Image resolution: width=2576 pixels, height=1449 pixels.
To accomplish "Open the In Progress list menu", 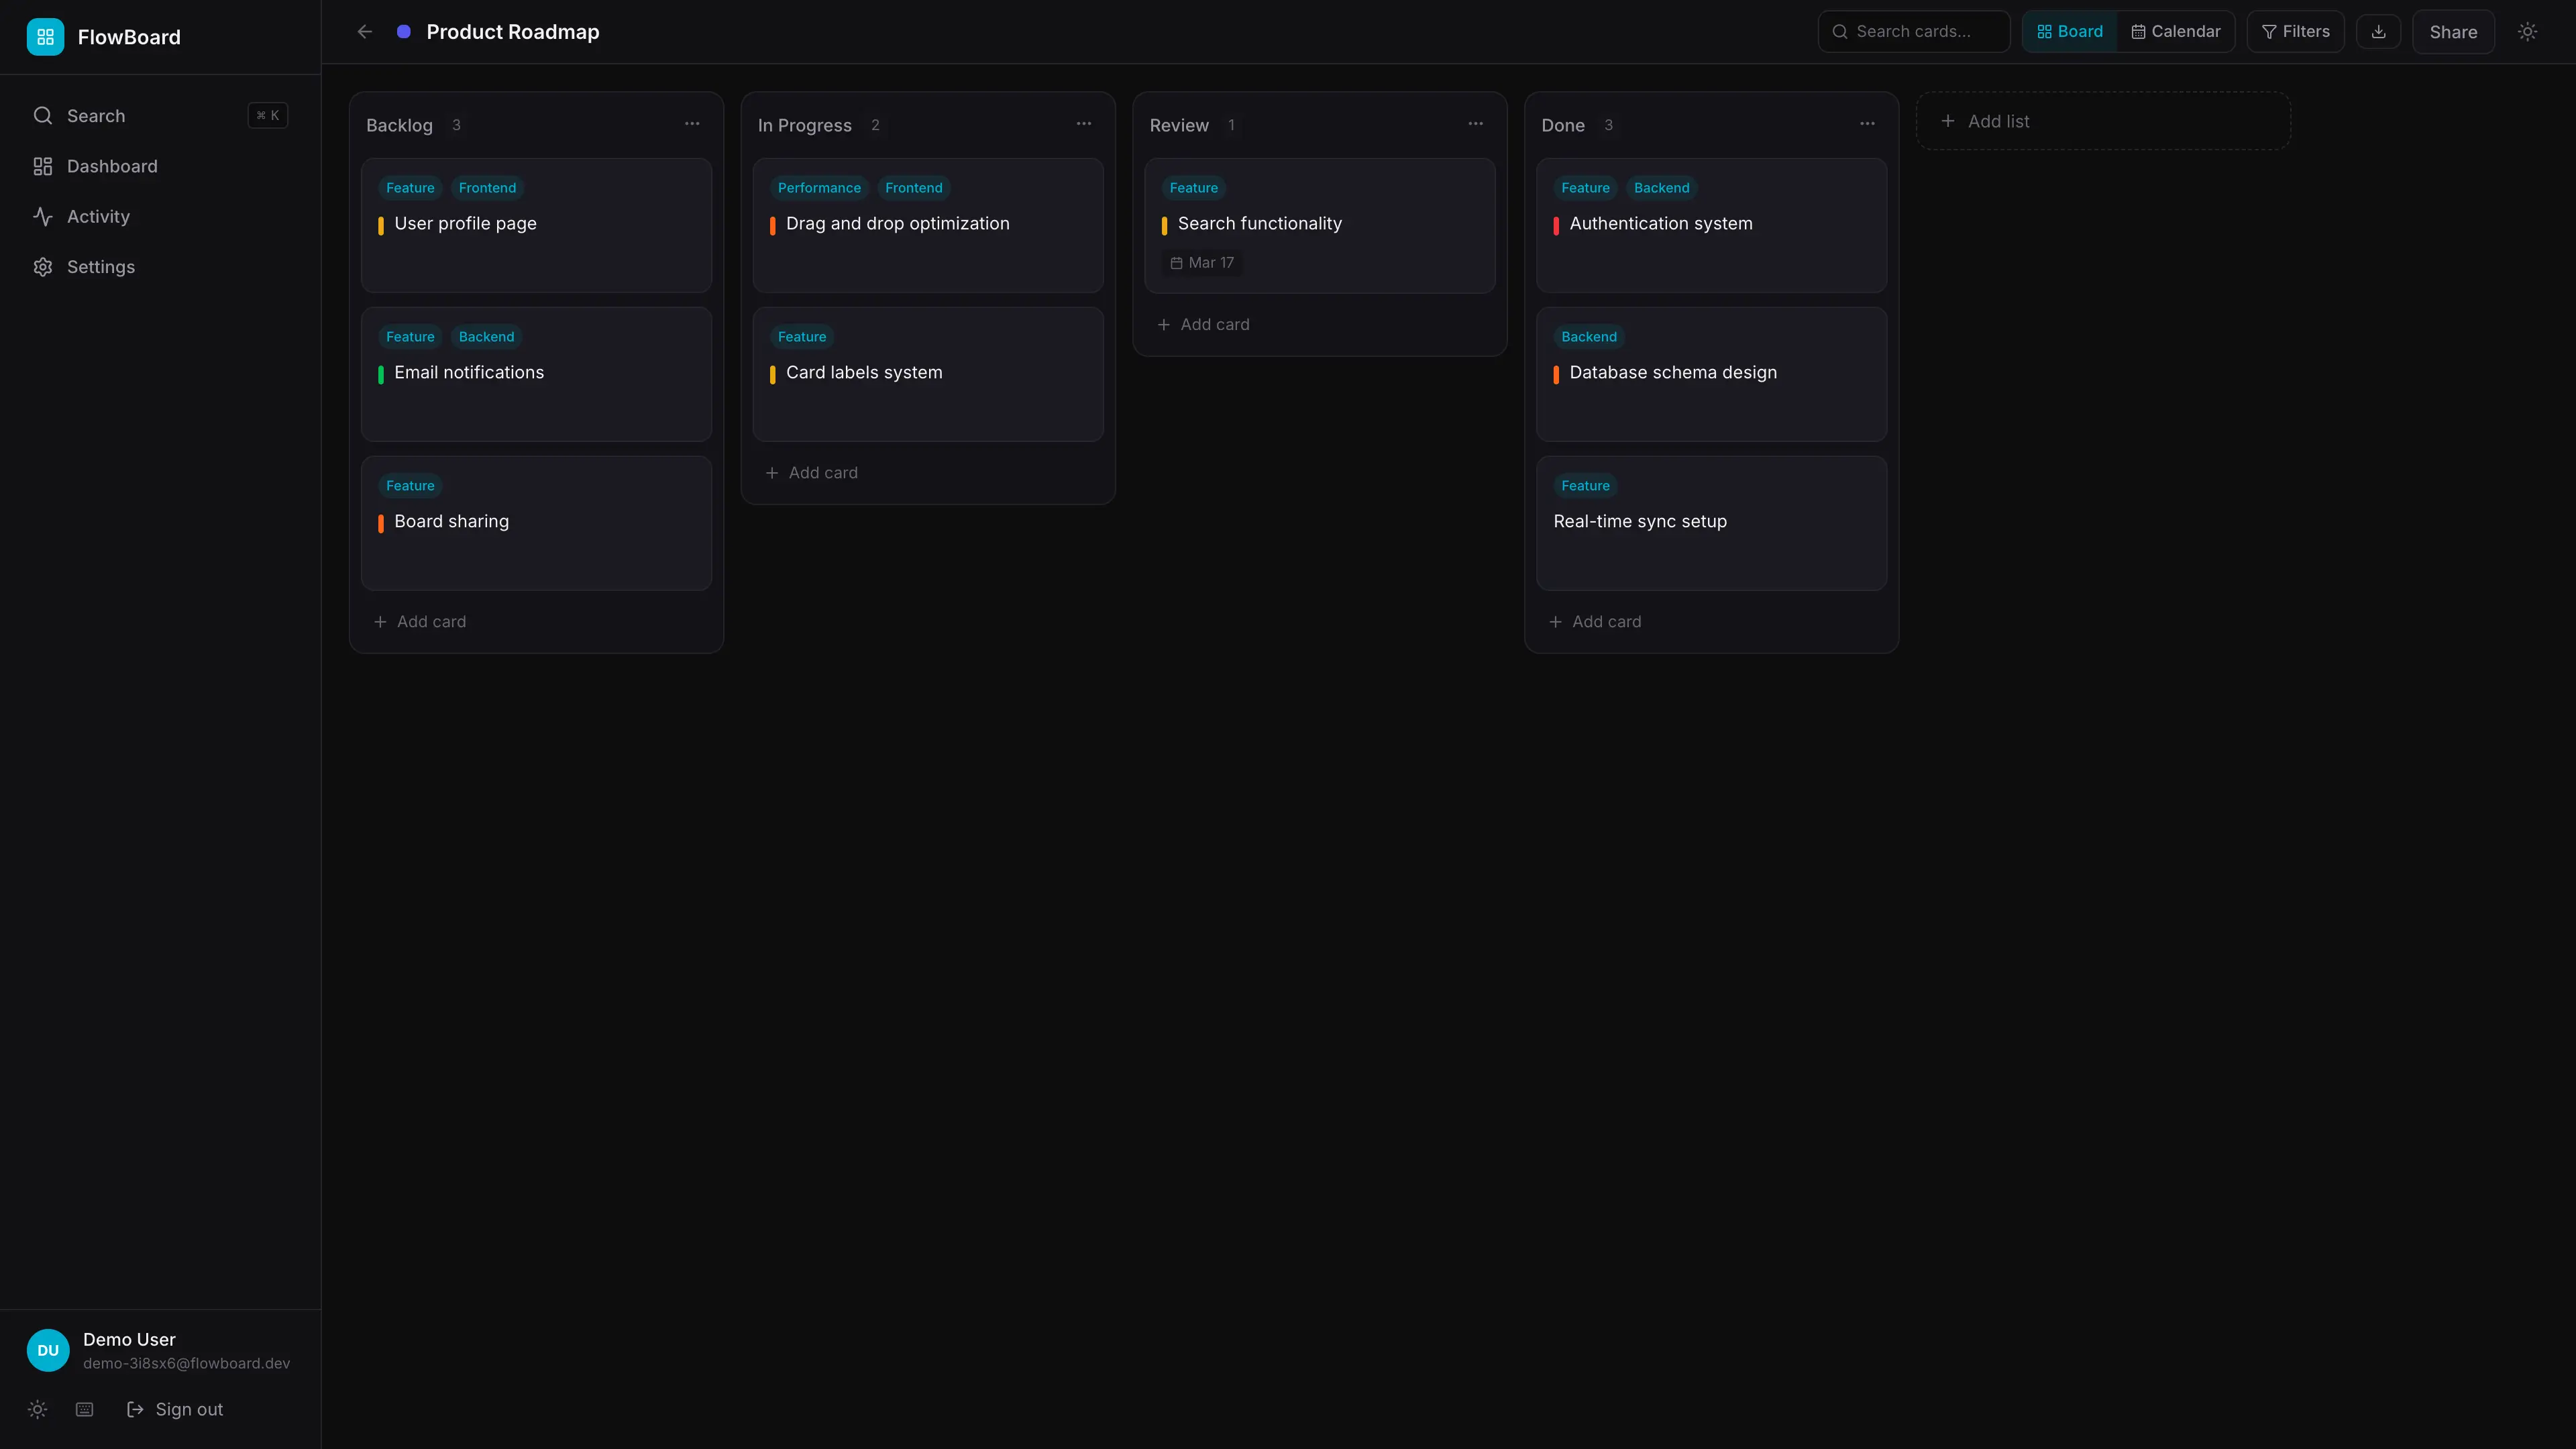I will [x=1084, y=123].
